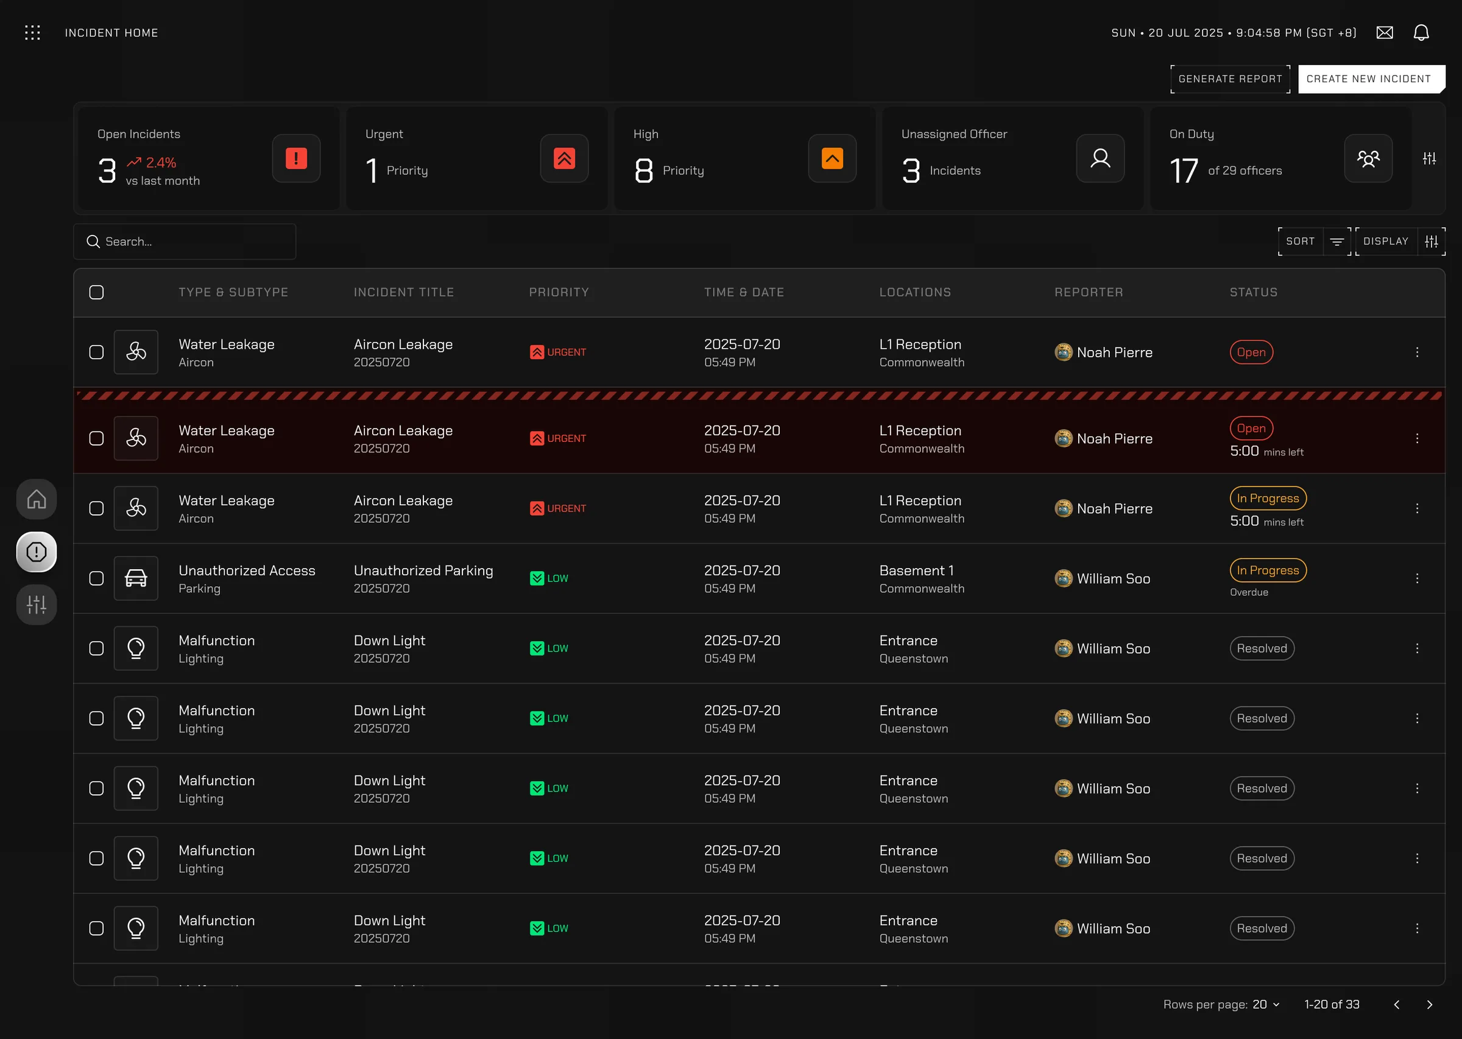Check the first Open Aircon Leakage row
The height and width of the screenshot is (1039, 1462).
[96, 352]
